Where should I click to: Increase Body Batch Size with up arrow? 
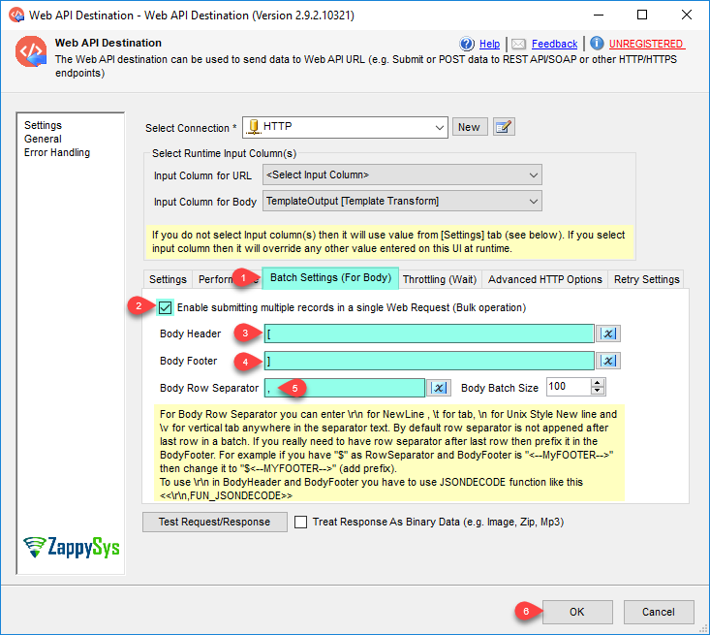point(598,383)
